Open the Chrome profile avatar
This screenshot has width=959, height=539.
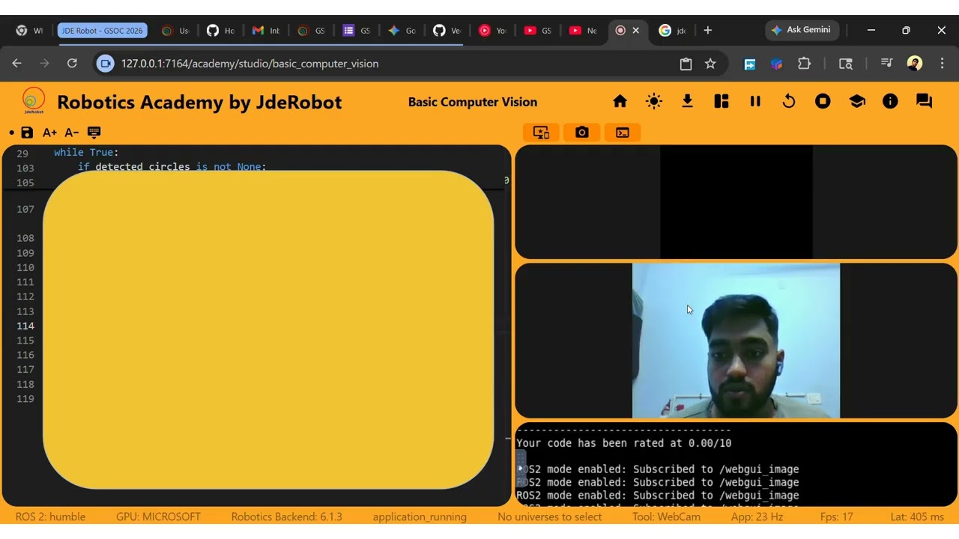pos(915,64)
